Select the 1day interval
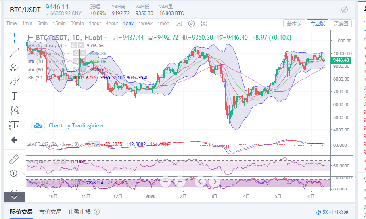 [x=128, y=23]
